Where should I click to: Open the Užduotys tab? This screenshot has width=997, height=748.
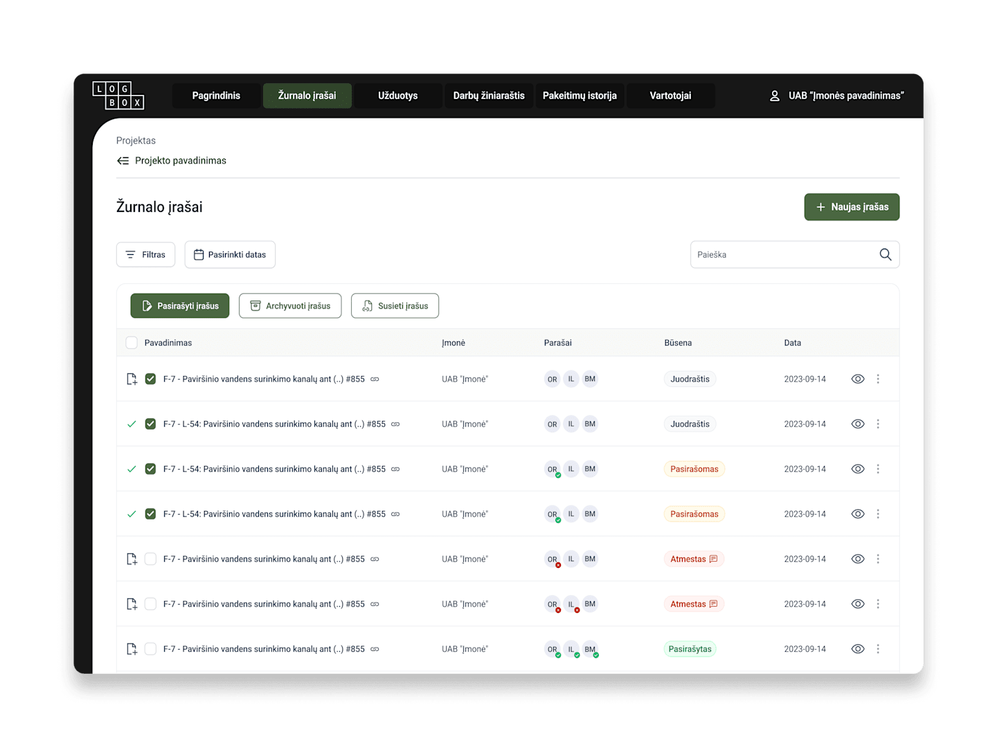click(x=398, y=96)
